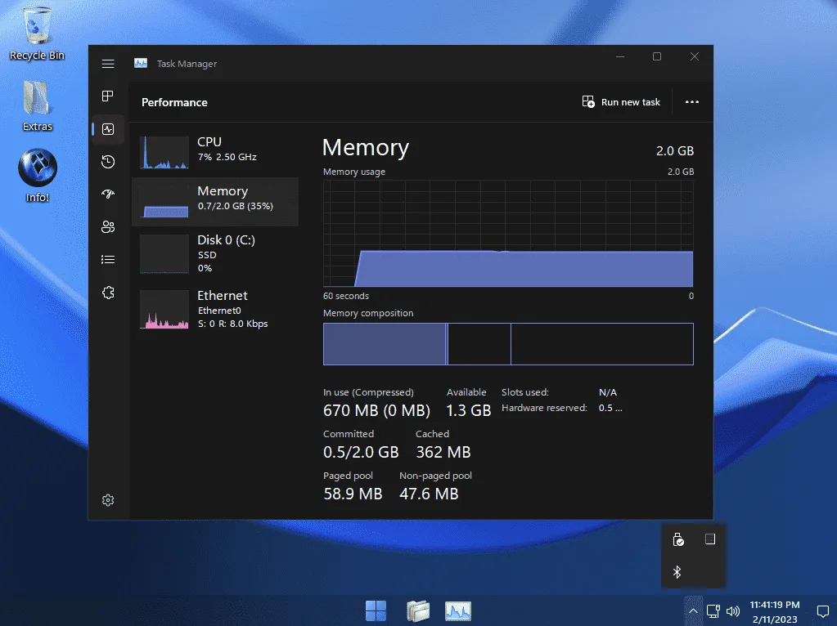Click the network tray icon

coord(713,611)
